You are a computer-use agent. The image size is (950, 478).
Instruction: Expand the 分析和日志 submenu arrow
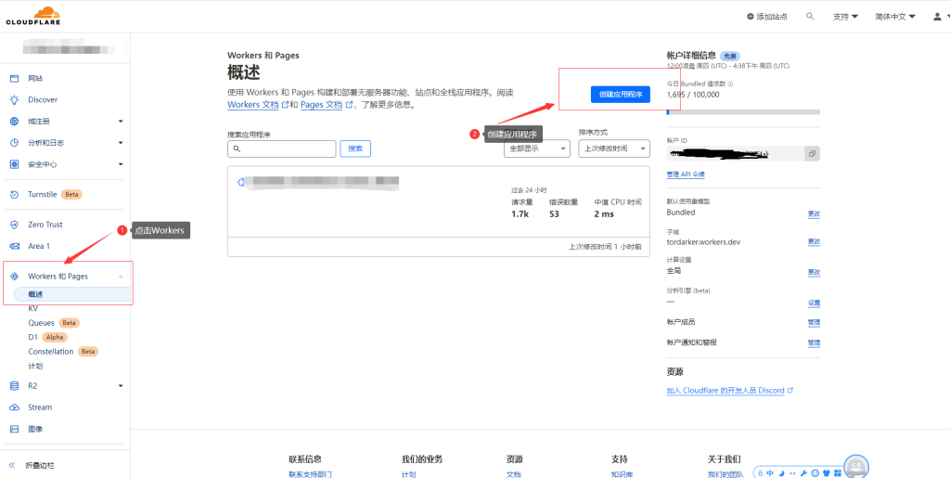(x=121, y=142)
